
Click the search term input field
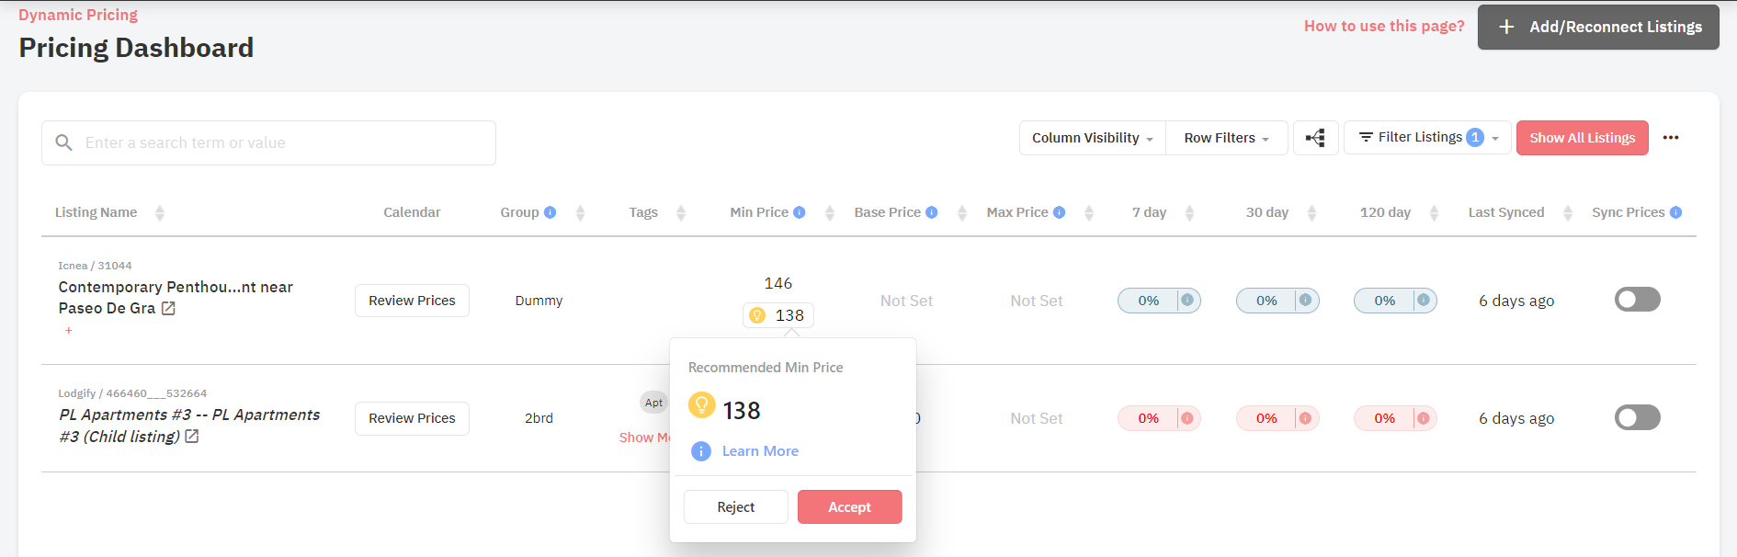pos(268,142)
